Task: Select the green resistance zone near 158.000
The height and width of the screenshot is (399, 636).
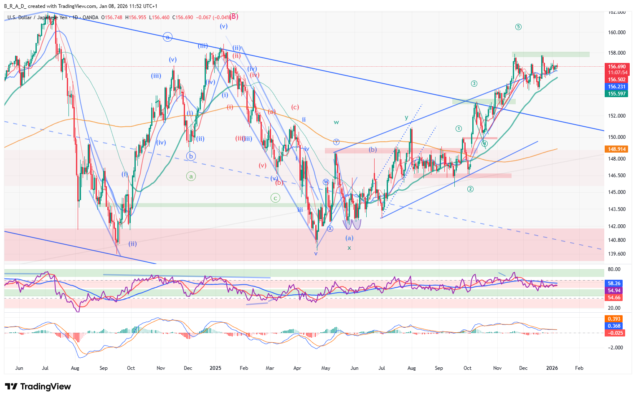Action: tap(550, 55)
